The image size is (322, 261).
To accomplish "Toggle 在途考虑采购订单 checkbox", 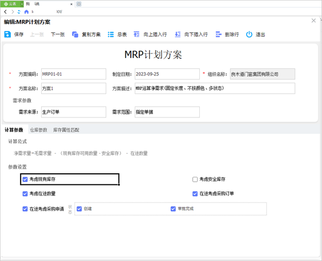I will pos(195,194).
